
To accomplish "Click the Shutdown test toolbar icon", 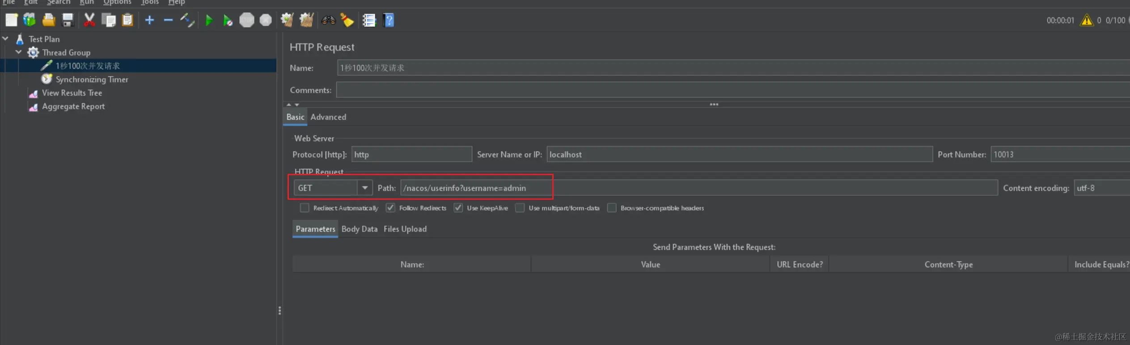I will coord(266,20).
